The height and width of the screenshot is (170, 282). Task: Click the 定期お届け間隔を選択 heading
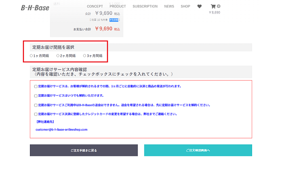tap(53, 48)
